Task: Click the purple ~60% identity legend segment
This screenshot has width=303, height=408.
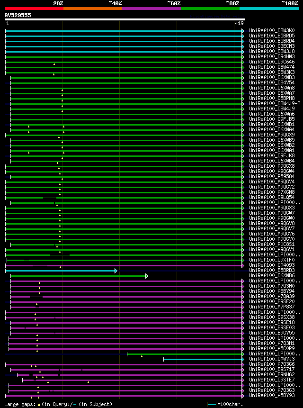Action: pyautogui.click(x=151, y=9)
